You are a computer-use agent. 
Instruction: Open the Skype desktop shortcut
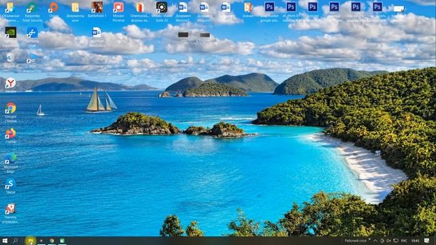11,186
